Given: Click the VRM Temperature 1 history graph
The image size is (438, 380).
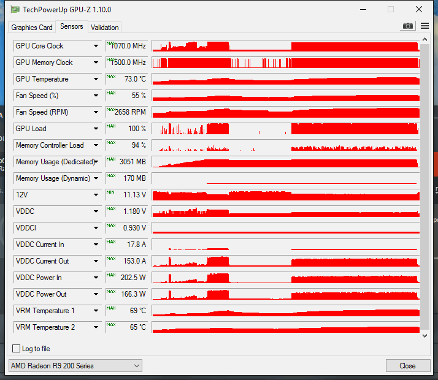Looking at the screenshot, I should 286,311.
